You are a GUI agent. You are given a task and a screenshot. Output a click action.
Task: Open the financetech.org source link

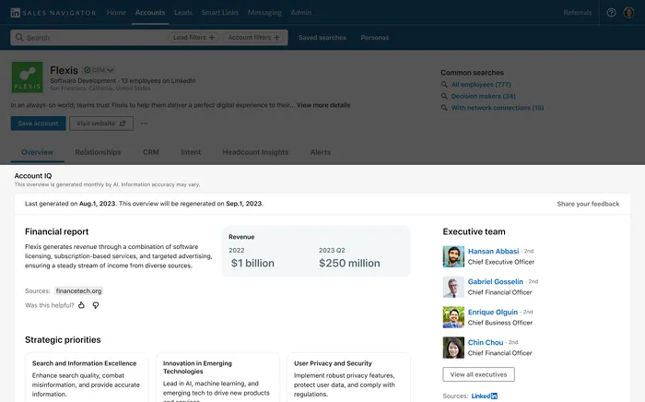point(78,291)
